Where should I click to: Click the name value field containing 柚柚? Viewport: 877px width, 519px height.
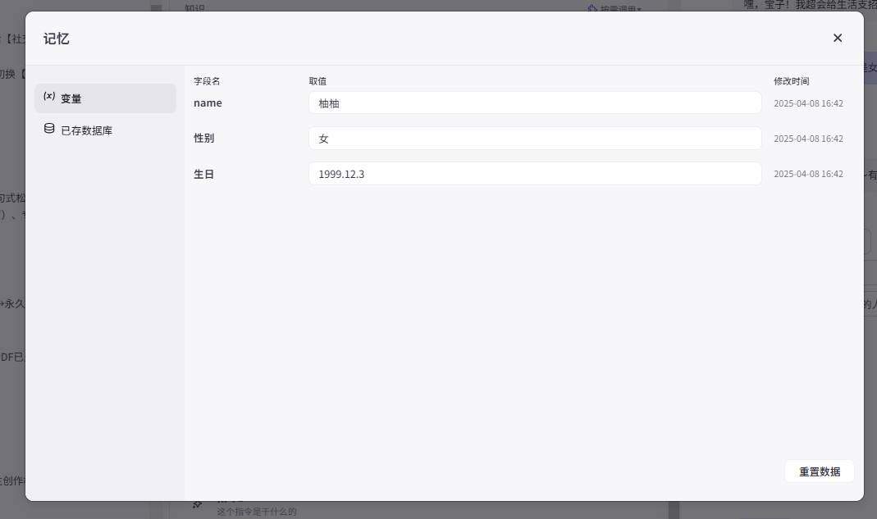click(535, 103)
